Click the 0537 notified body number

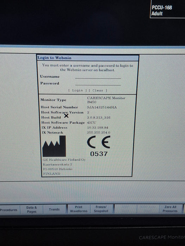[99, 154]
